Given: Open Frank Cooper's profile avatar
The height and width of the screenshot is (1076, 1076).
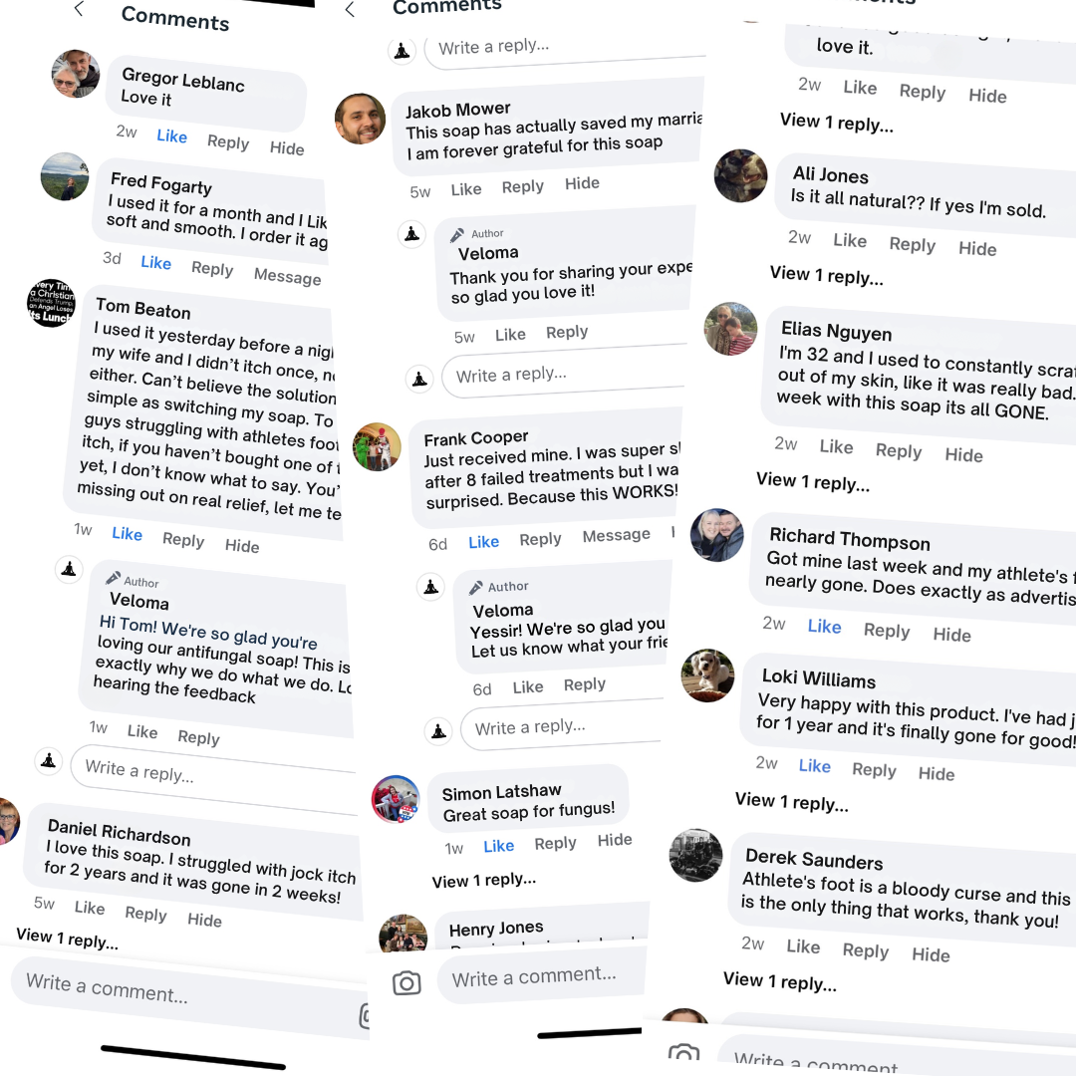Looking at the screenshot, I should pos(378,447).
